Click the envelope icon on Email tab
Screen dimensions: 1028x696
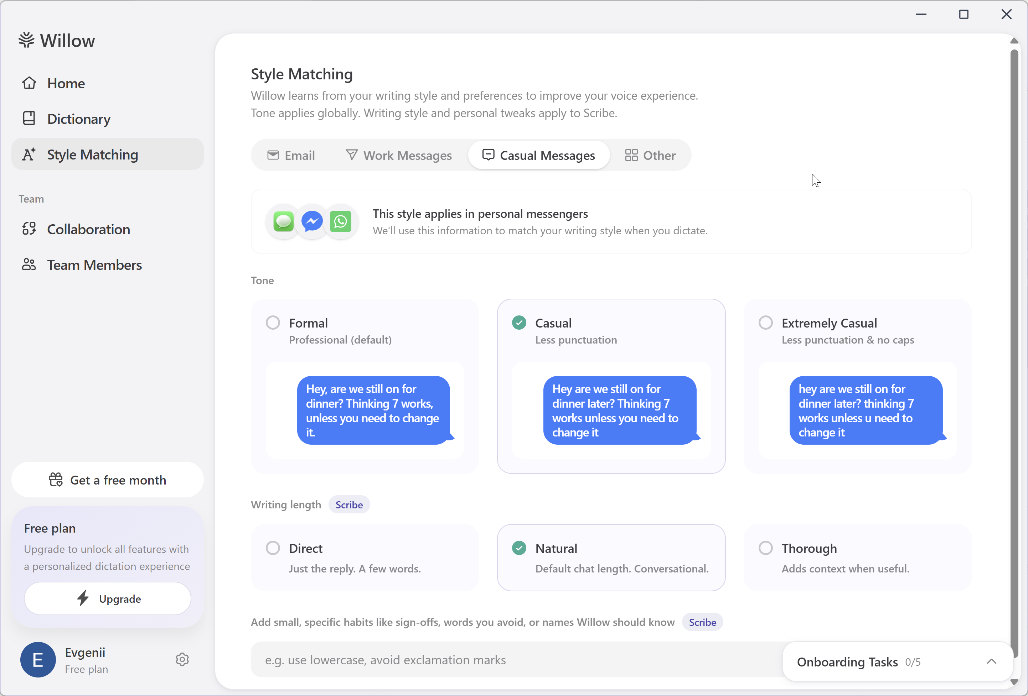tap(273, 155)
